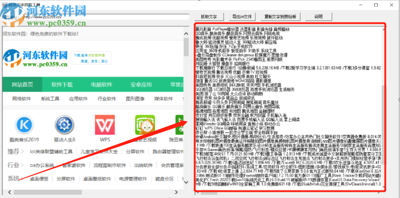Open 磁盘分区 link
This screenshot has width=400, height=198.
tap(165, 179)
